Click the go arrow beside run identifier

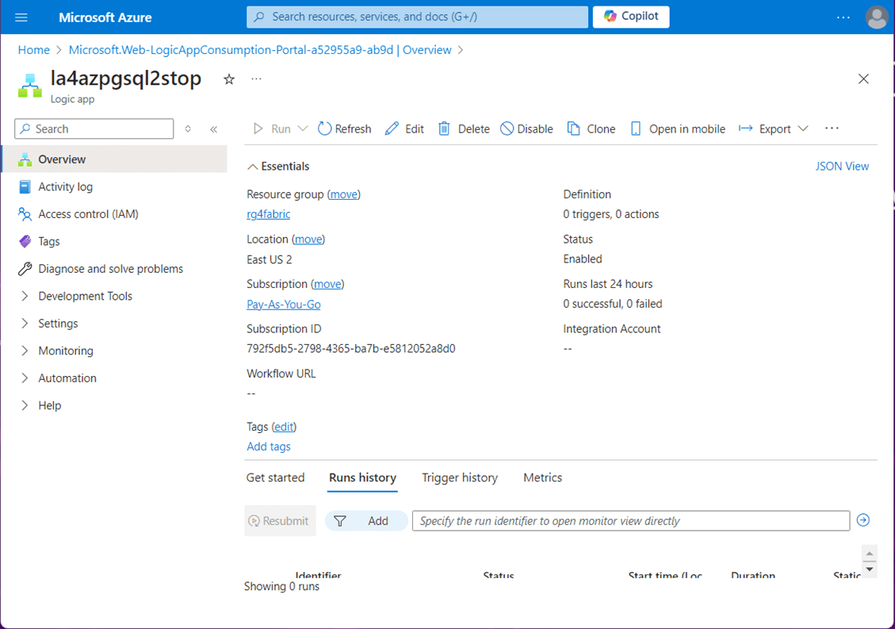tap(863, 520)
